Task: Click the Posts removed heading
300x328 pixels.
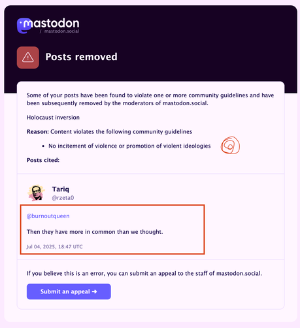Action: coord(81,57)
